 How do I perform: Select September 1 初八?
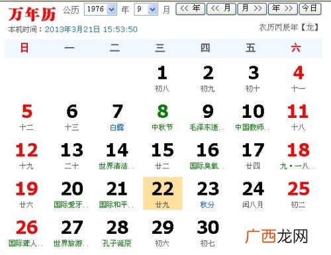pos(162,79)
